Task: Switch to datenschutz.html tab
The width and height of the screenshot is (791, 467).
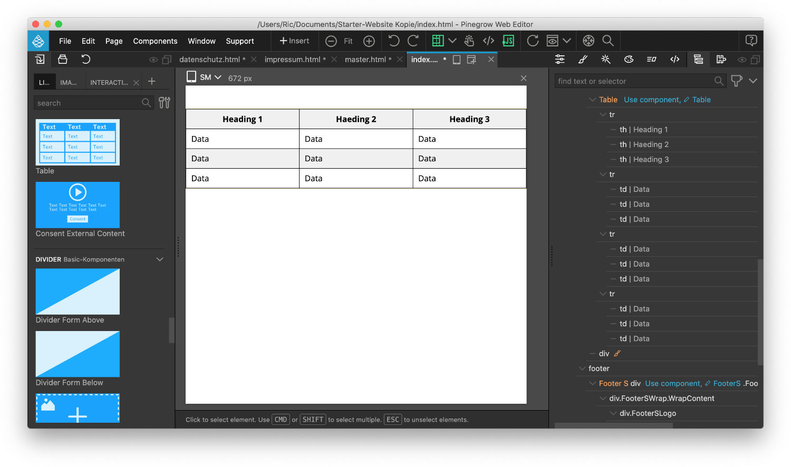Action: tap(212, 60)
